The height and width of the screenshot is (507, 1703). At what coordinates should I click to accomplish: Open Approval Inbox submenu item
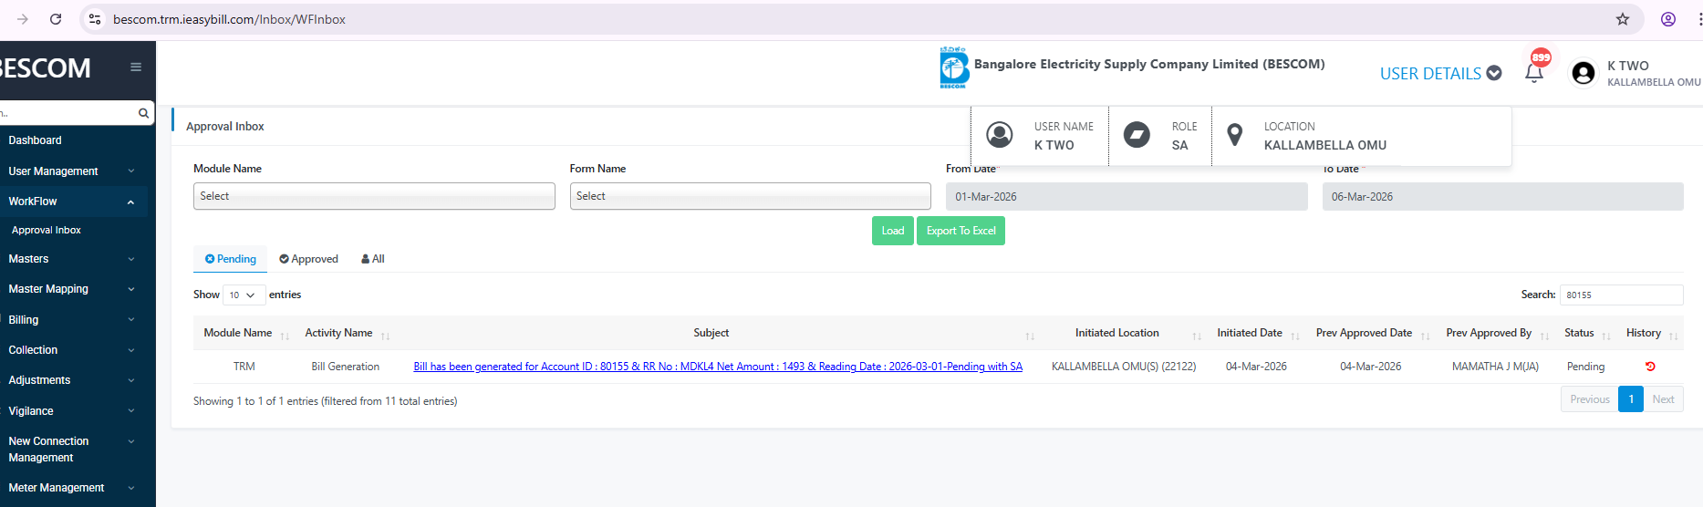(x=47, y=230)
